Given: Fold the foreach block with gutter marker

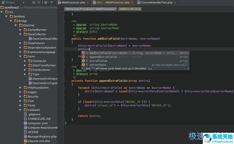Looking at the screenshot, I should click(64, 88).
